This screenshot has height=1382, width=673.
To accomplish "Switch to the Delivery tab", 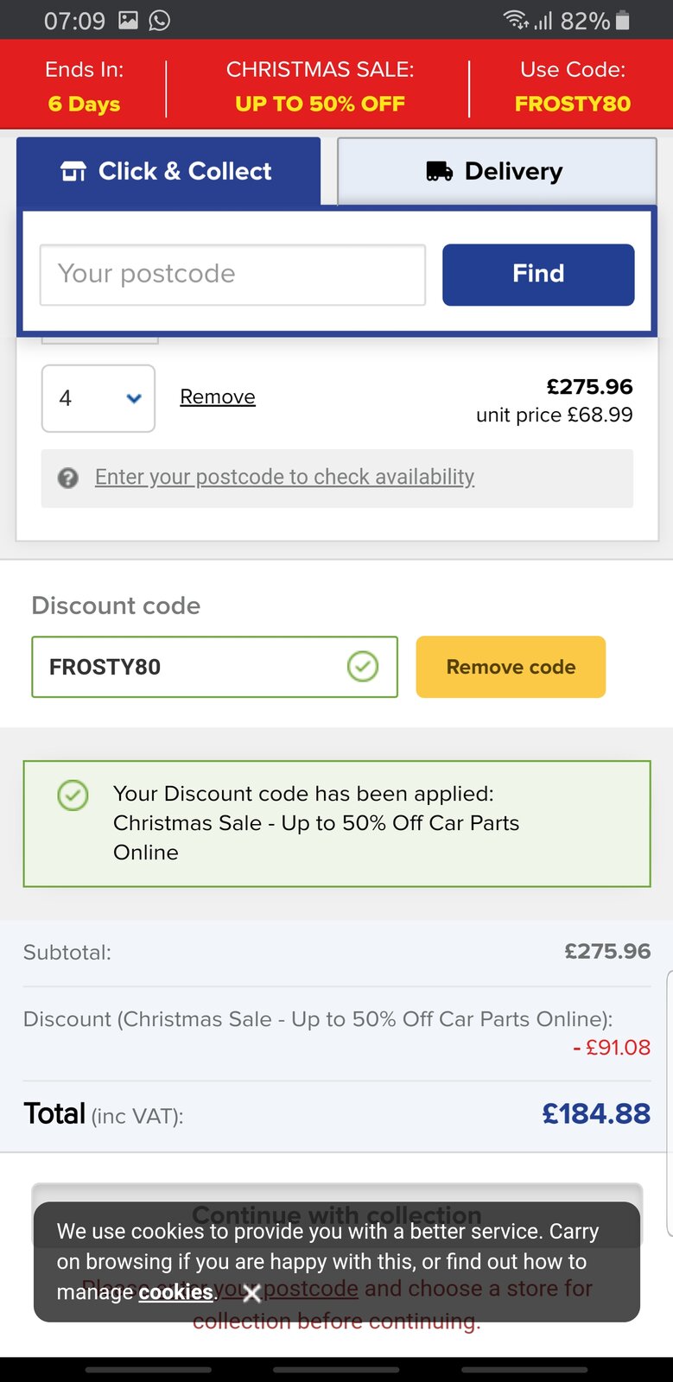I will coord(497,172).
